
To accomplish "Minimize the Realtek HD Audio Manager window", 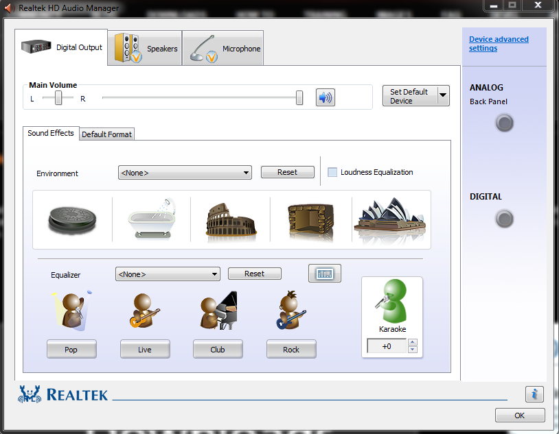I will [493, 5].
